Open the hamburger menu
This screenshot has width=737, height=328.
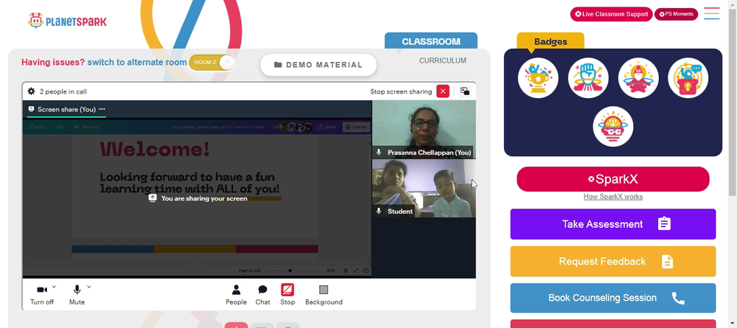[712, 13]
